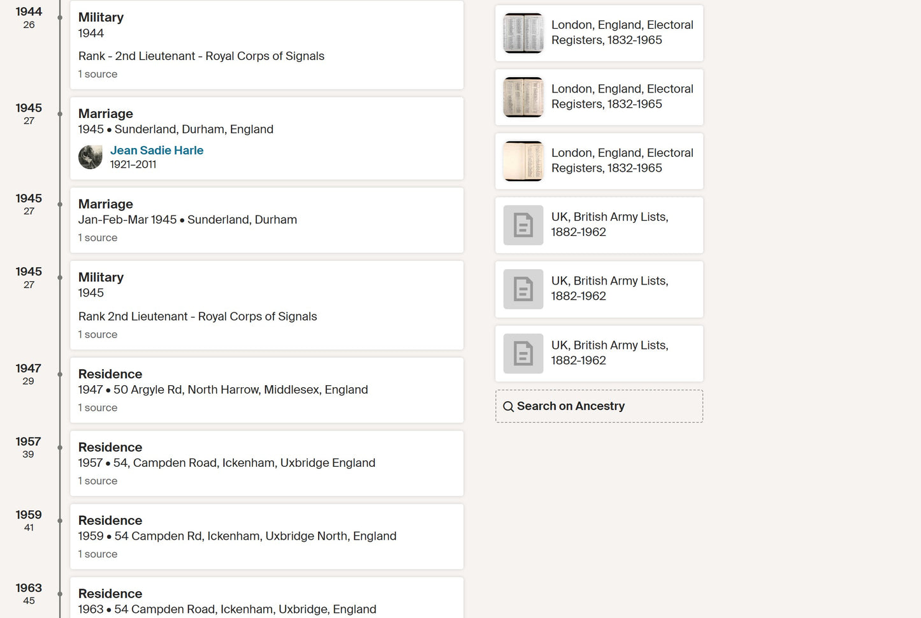Click first UK British Army Lists document icon
Image resolution: width=921 pixels, height=618 pixels.
[523, 225]
